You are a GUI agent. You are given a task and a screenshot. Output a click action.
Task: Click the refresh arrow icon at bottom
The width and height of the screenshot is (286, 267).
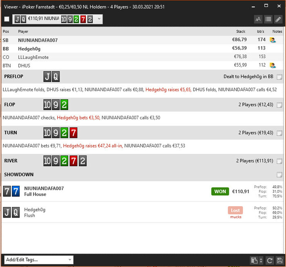tap(270, 260)
